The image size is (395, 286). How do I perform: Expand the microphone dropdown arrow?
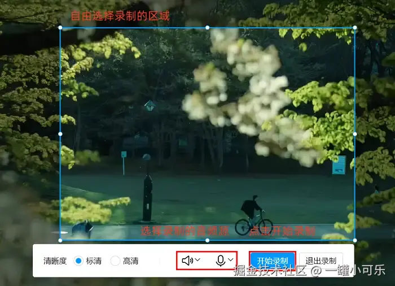[230, 260]
